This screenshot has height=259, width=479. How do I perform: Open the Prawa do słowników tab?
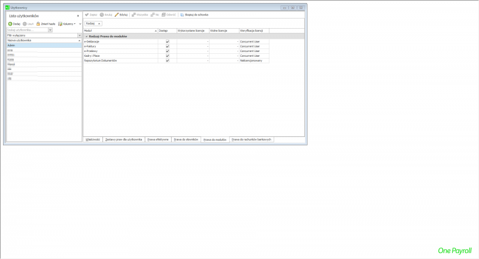click(186, 139)
